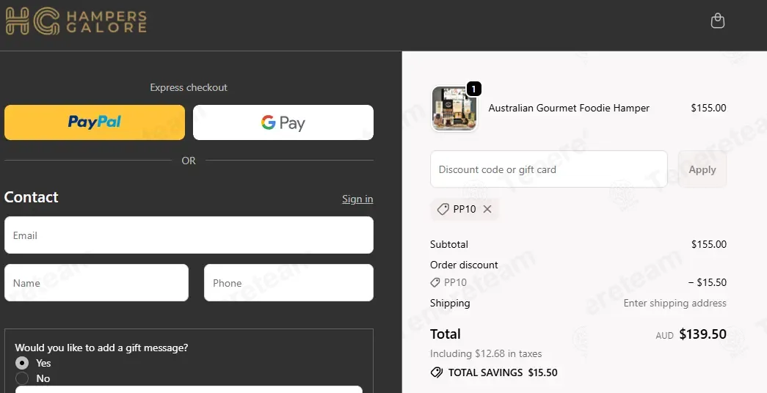The image size is (767, 393).
Task: Click the PP10 order discount tag icon
Action: [x=436, y=282]
